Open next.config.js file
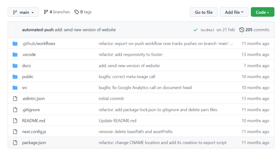Viewport: 278px width, 150px height. pyautogui.click(x=34, y=132)
